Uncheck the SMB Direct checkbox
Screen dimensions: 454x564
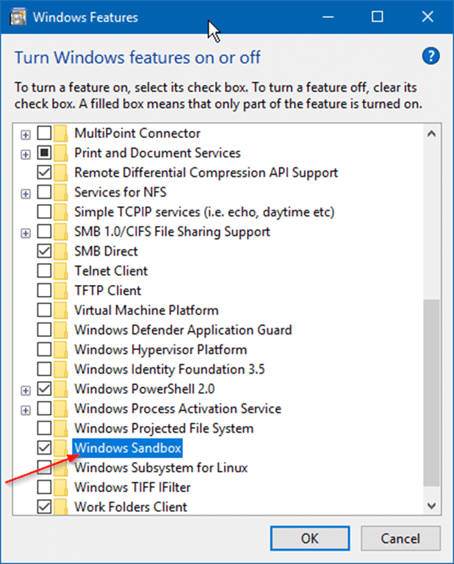point(44,251)
